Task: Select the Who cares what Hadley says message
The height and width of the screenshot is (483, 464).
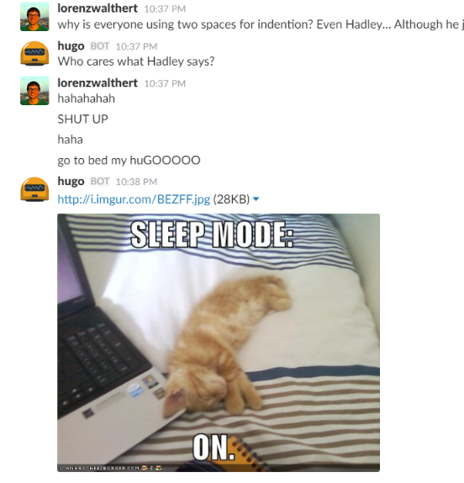Action: [136, 61]
